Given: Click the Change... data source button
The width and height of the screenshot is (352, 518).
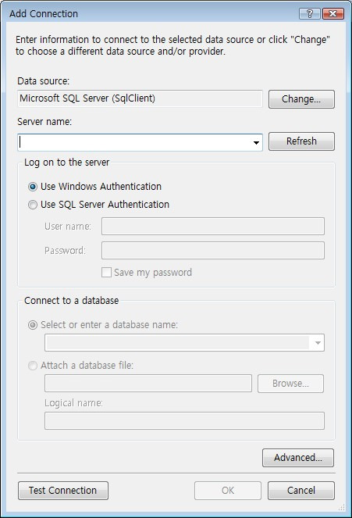Looking at the screenshot, I should 301,99.
